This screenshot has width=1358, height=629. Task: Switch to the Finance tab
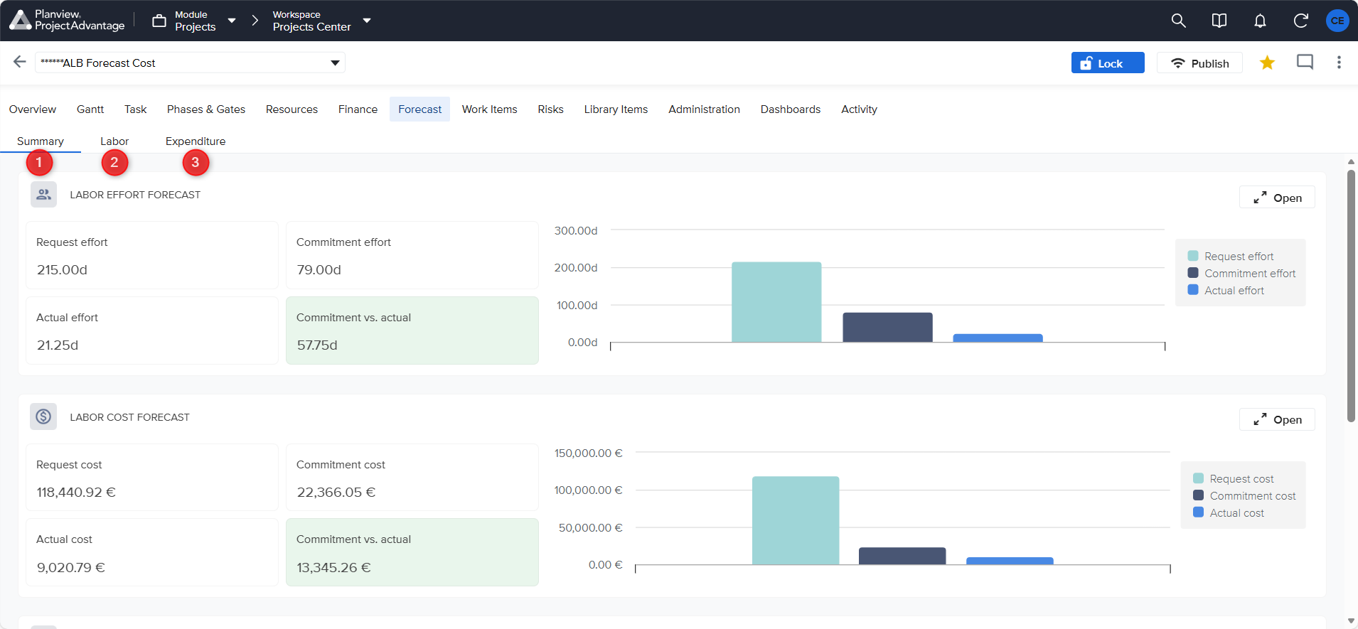click(358, 109)
